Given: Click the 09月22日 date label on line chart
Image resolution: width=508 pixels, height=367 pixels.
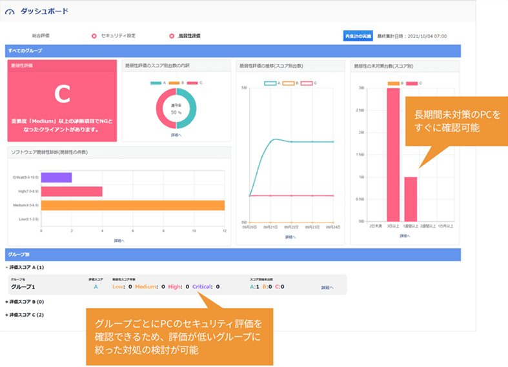Looking at the screenshot, I should click(291, 227).
